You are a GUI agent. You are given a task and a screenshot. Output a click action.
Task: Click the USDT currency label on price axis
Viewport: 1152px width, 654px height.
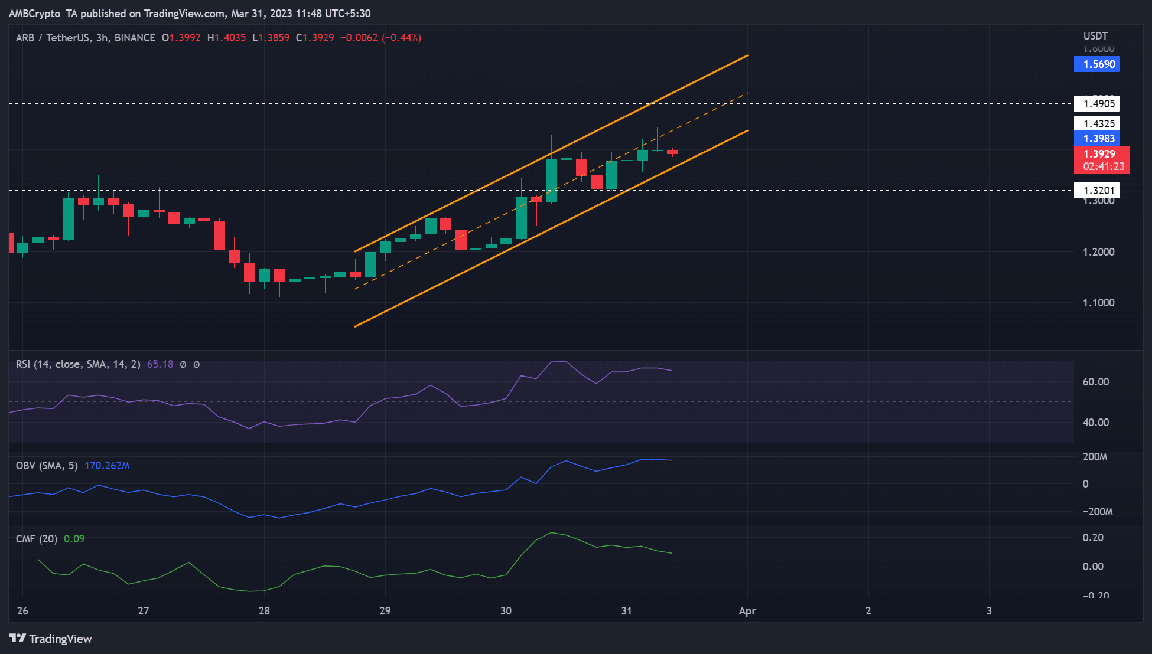click(x=1095, y=36)
